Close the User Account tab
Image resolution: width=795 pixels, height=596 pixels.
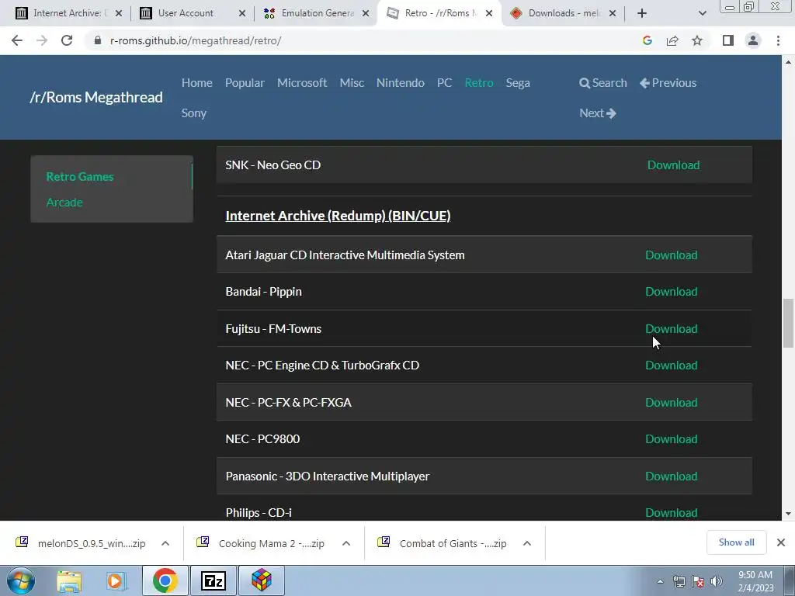tap(242, 13)
